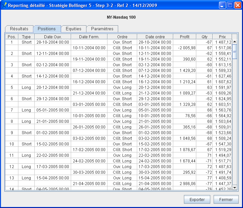Image resolution: width=243 pixels, height=208 pixels.
Task: Click the Type column header
Action: click(x=26, y=37)
